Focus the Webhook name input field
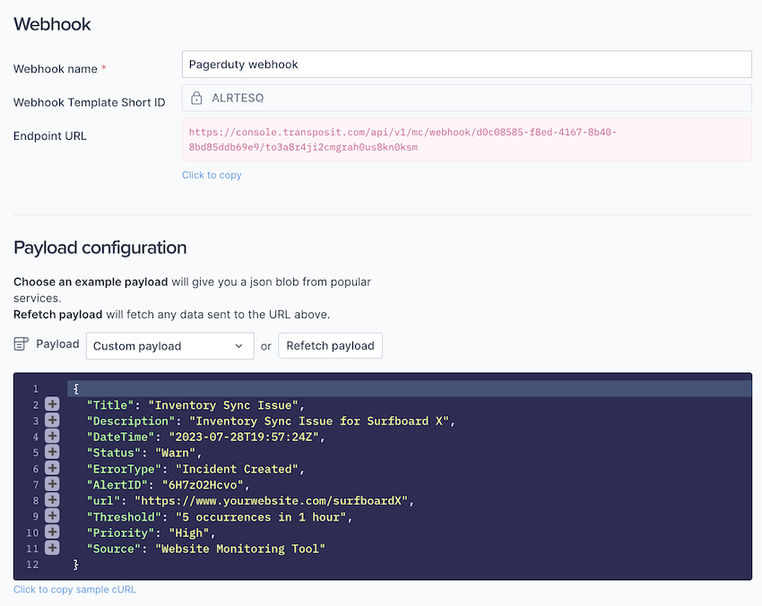762x606 pixels. (x=466, y=65)
